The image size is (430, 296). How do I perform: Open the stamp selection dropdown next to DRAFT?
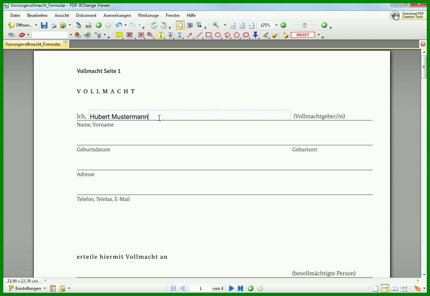[x=319, y=35]
